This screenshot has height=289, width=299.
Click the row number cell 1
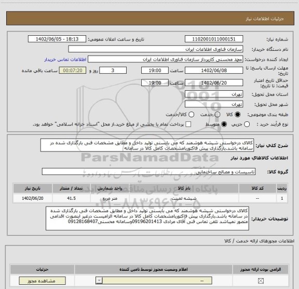pyautogui.click(x=282, y=198)
